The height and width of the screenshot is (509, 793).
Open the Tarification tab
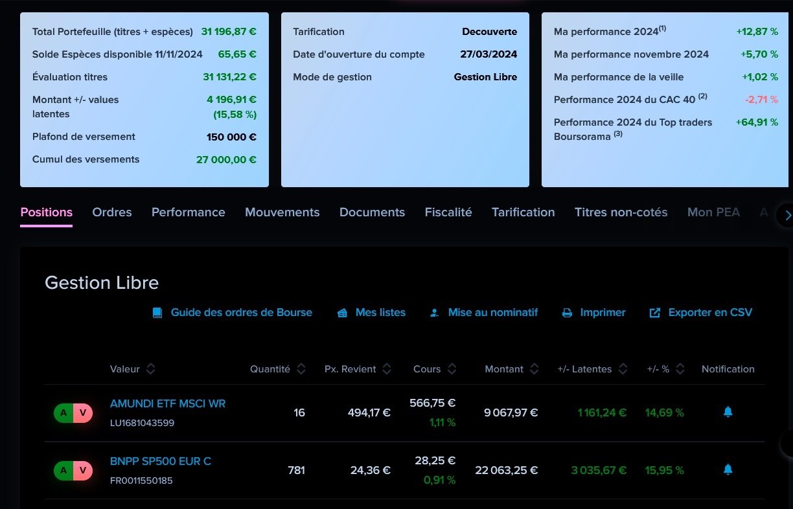523,212
